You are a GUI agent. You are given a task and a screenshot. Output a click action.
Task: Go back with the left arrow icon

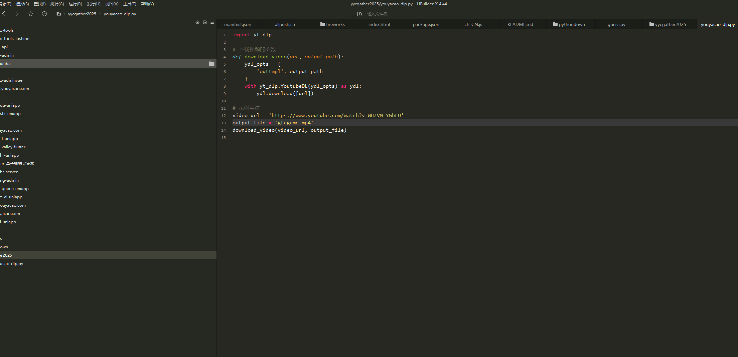(x=4, y=14)
